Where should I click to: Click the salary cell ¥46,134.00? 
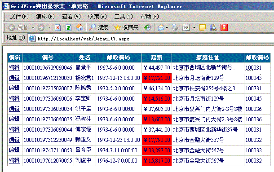coord(157,88)
